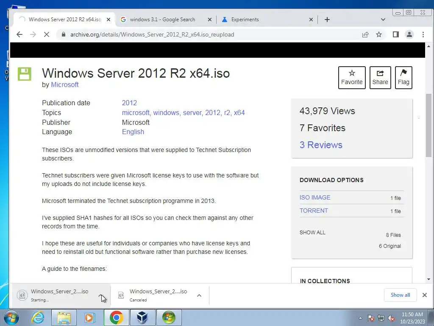Click the Show all downloads button
This screenshot has width=434, height=326.
(x=400, y=295)
